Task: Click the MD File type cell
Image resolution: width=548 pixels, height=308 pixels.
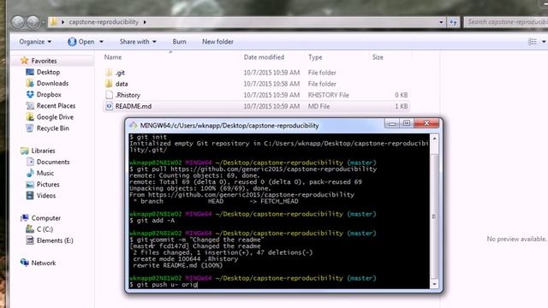Action: click(x=319, y=106)
